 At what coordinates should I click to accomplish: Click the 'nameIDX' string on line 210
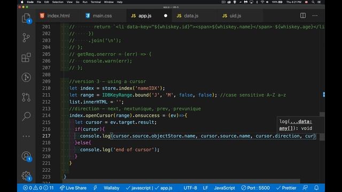pyautogui.click(x=147, y=88)
